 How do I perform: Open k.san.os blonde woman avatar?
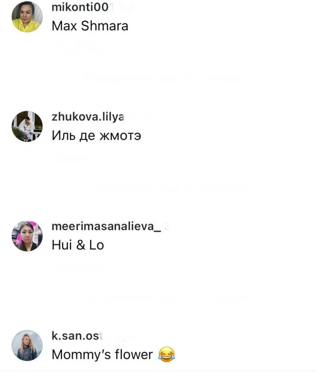pyautogui.click(x=27, y=345)
